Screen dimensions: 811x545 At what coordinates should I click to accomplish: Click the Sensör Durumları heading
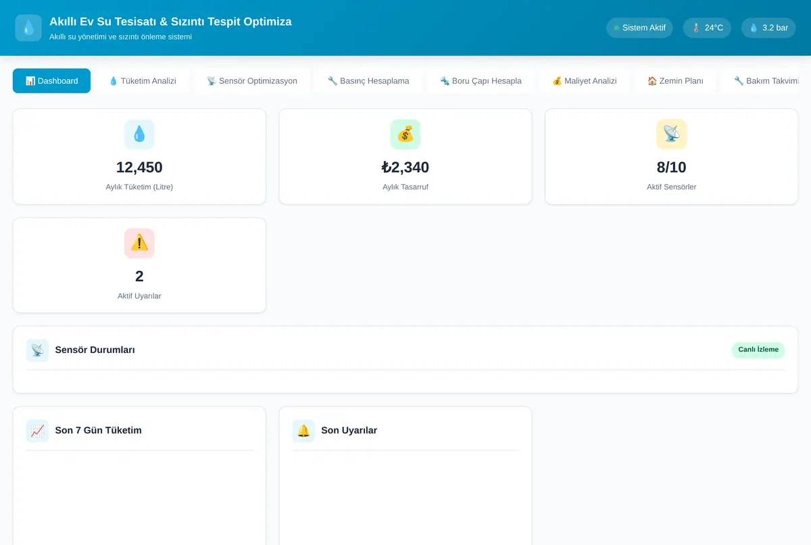95,350
